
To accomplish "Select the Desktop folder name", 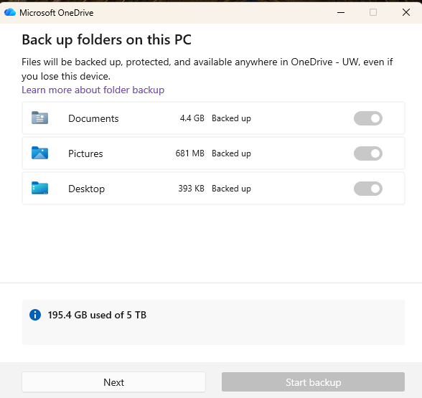I will pos(86,189).
